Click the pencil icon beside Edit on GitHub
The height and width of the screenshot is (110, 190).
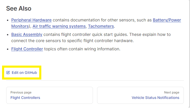tap(8, 73)
